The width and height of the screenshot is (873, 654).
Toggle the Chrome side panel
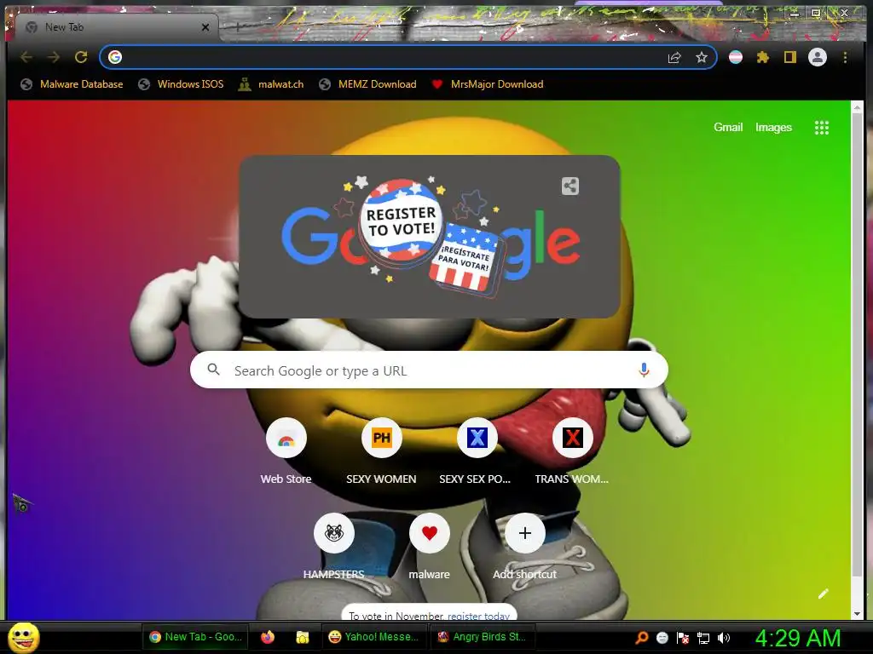(790, 57)
